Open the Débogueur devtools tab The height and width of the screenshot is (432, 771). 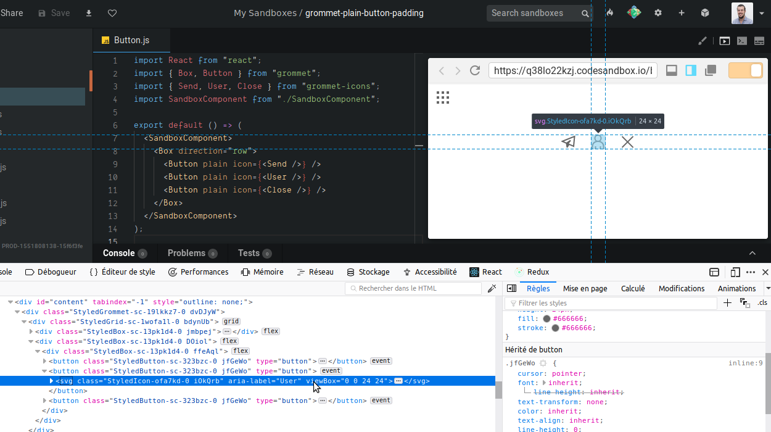pos(51,272)
